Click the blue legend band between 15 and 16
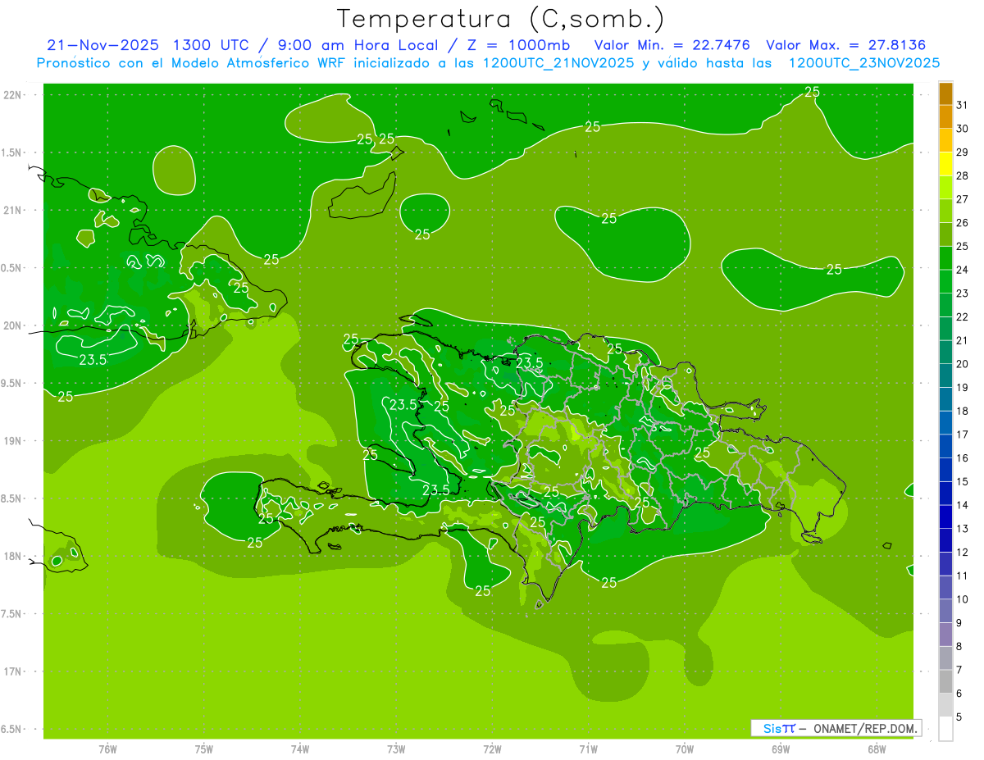The width and height of the screenshot is (984, 760). [945, 470]
